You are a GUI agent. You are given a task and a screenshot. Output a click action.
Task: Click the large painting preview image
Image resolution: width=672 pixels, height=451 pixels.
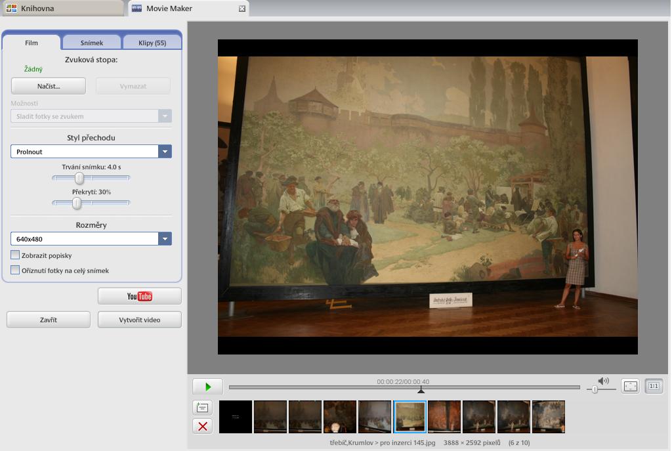428,197
